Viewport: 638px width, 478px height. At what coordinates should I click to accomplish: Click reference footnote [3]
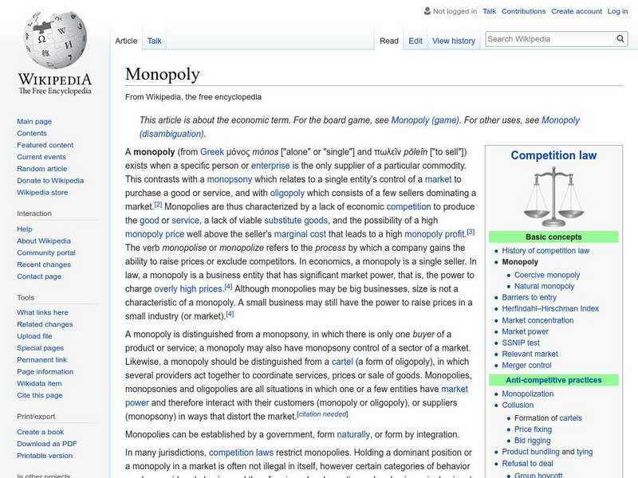(x=471, y=232)
